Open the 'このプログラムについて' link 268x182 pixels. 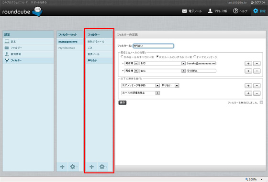[x=15, y=2]
